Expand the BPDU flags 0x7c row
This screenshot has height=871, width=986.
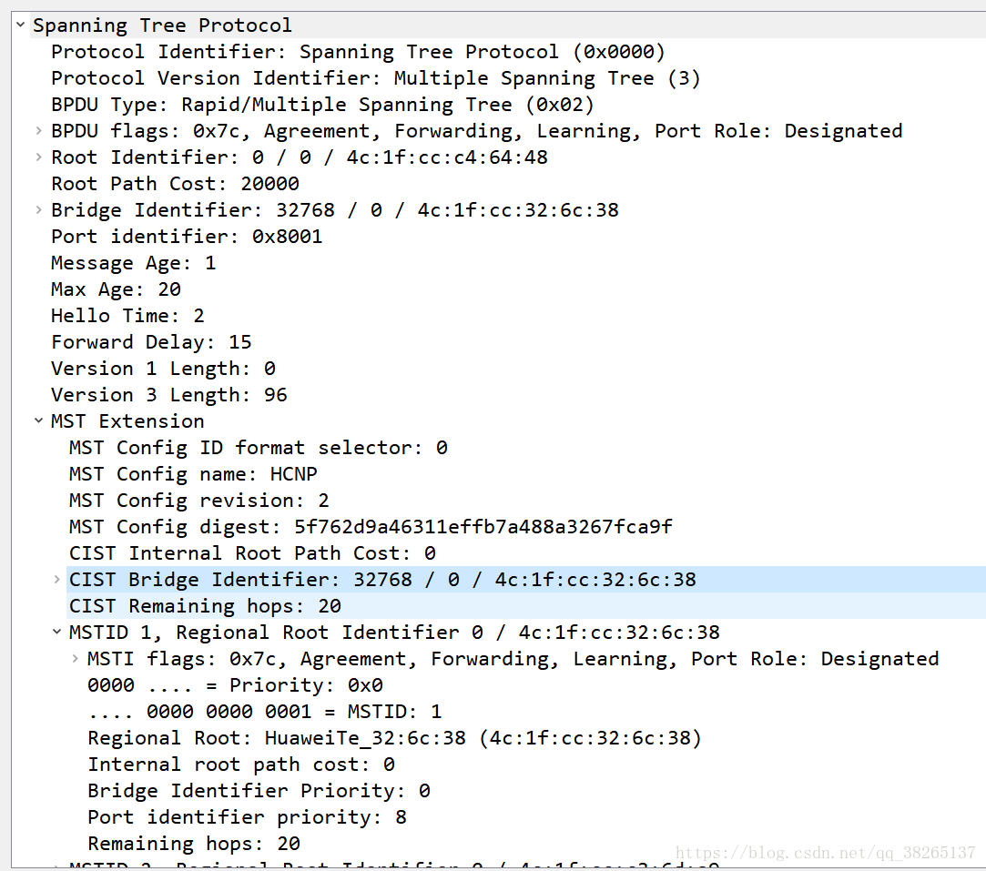(x=39, y=130)
